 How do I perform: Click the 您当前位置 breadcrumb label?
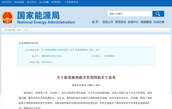pos(10,30)
